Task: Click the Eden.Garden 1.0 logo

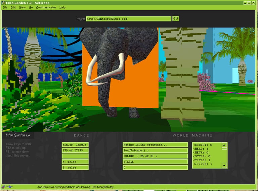Action: point(18,135)
